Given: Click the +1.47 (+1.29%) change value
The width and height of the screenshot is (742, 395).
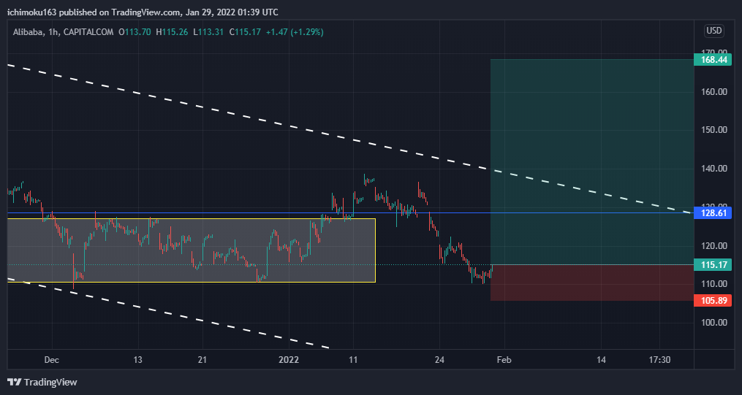Looking at the screenshot, I should (x=295, y=32).
